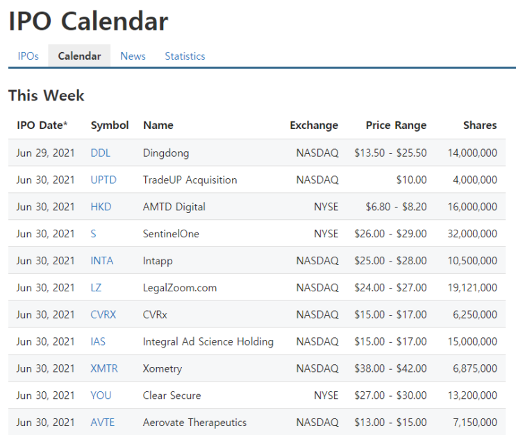
Task: Click the $38.00 - $42.00 price range
Action: pos(390,368)
